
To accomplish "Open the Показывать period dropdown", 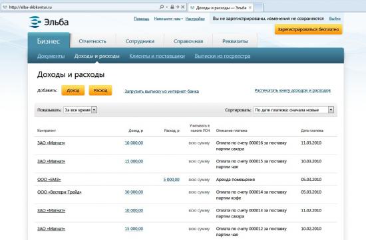I will point(80,110).
